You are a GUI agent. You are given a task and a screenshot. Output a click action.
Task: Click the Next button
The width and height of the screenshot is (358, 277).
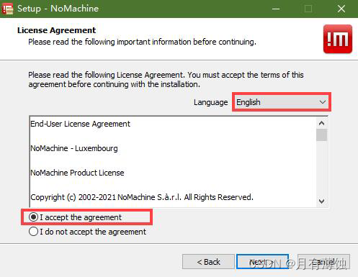tap(262, 262)
